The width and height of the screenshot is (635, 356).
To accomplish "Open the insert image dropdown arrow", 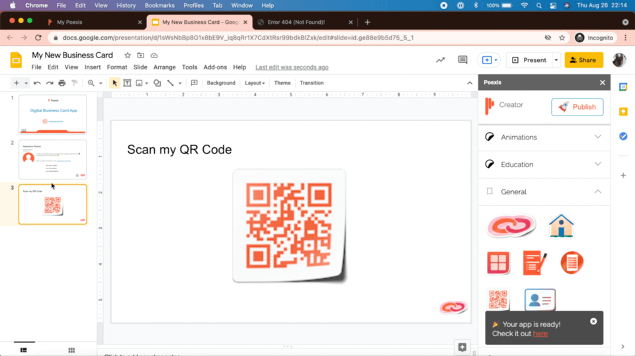I will pos(147,83).
